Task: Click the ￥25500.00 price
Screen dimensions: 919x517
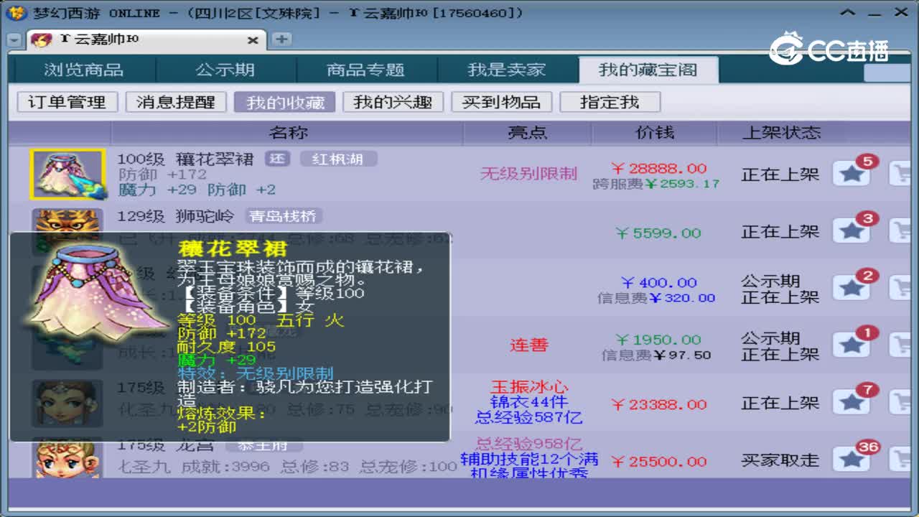Action: (658, 462)
